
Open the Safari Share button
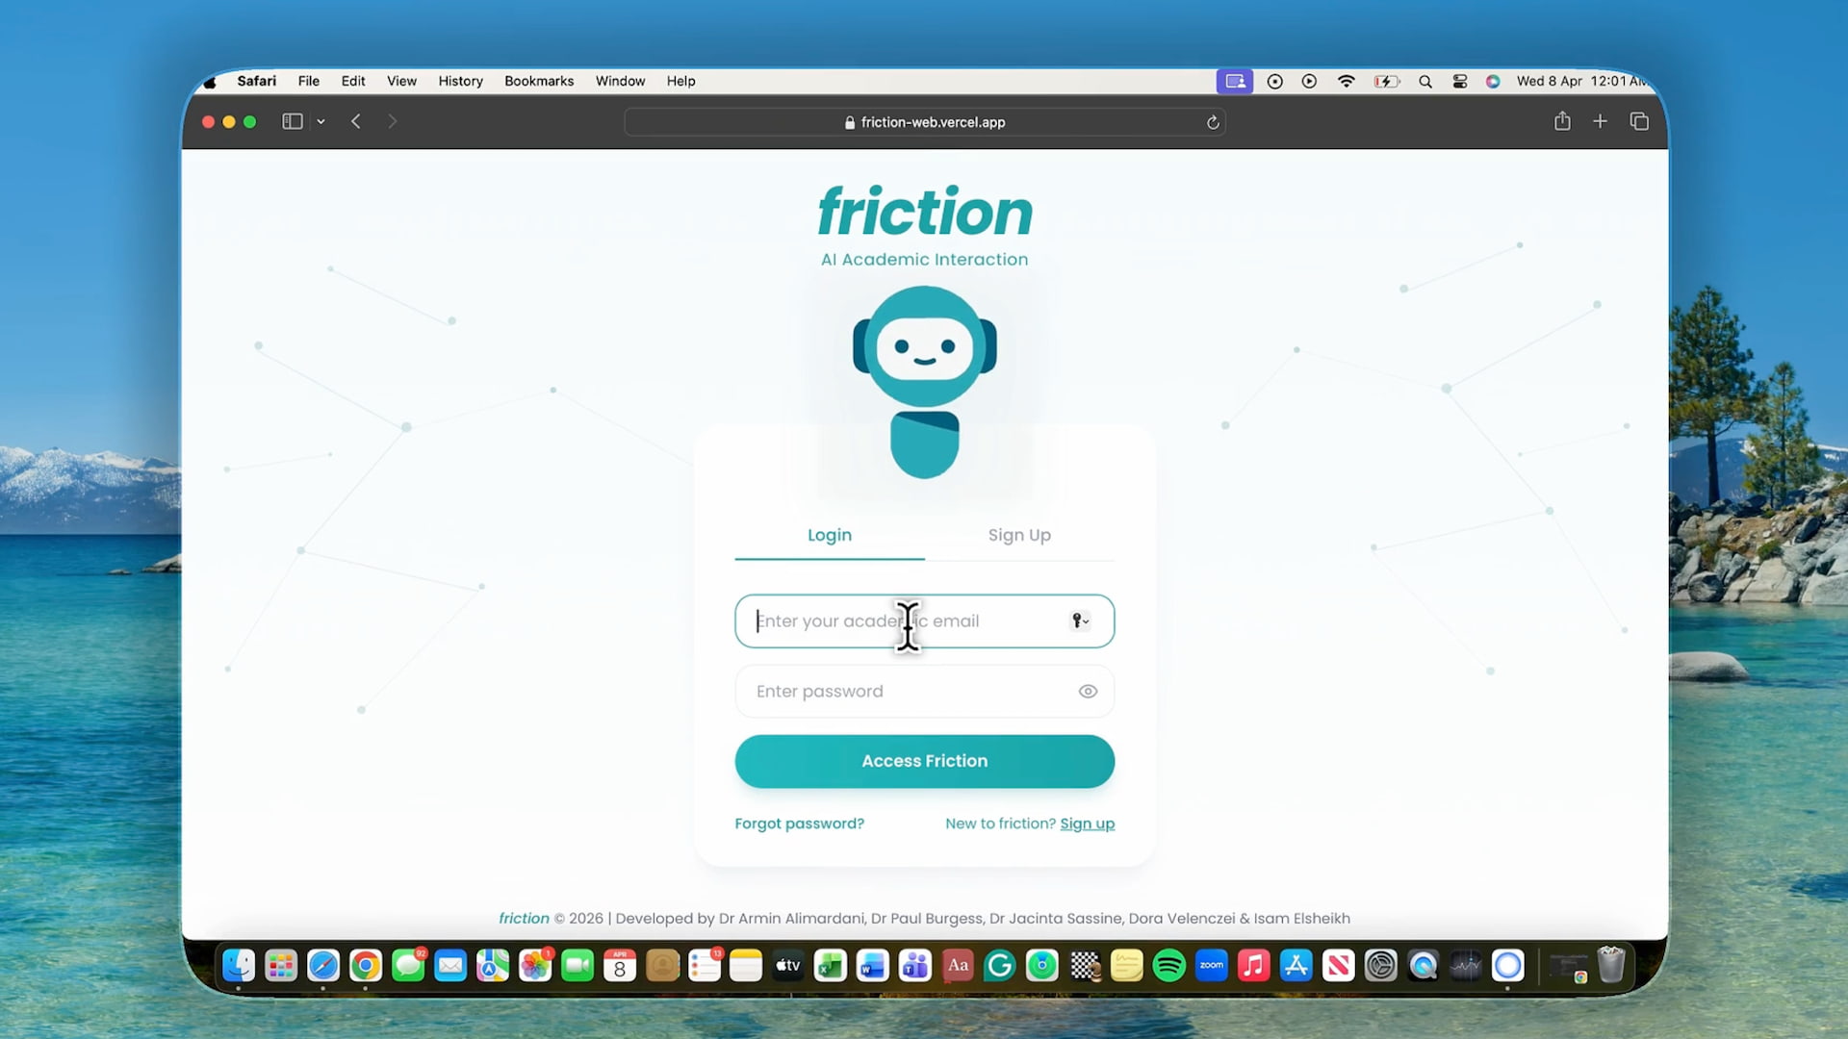click(x=1562, y=121)
